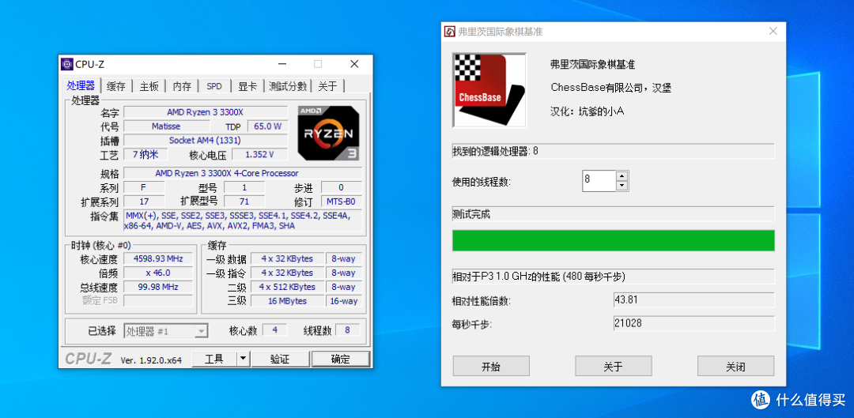Select the 处理器 tab in CPU-Z
The height and width of the screenshot is (418, 854).
coord(81,85)
